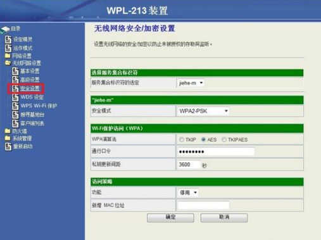Expand the 系统管理 folder
The image size is (321, 240).
click(18, 139)
